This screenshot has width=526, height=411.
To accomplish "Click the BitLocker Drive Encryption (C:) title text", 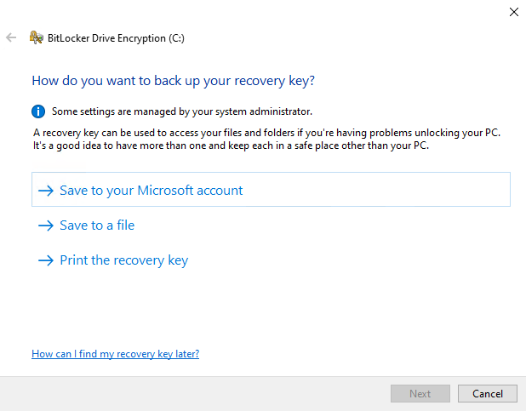I will pyautogui.click(x=117, y=37).
